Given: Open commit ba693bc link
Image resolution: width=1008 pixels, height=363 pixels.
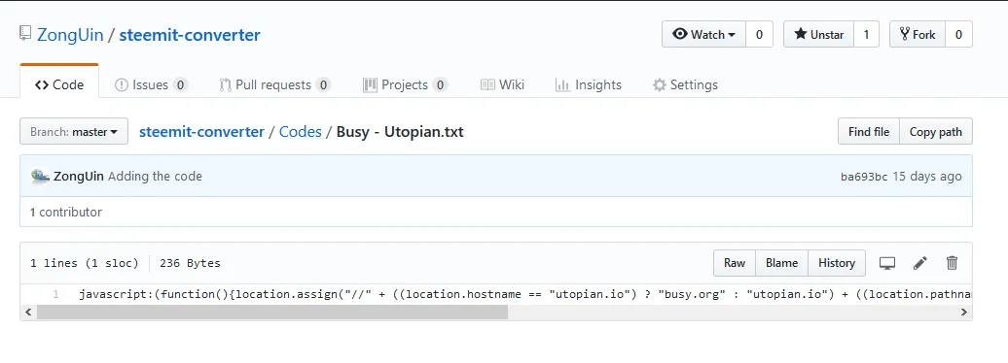Looking at the screenshot, I should 864,177.
